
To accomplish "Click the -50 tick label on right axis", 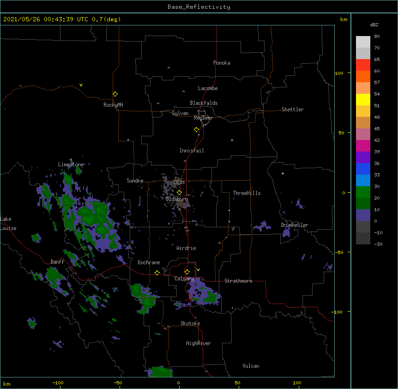I will coord(339,252).
